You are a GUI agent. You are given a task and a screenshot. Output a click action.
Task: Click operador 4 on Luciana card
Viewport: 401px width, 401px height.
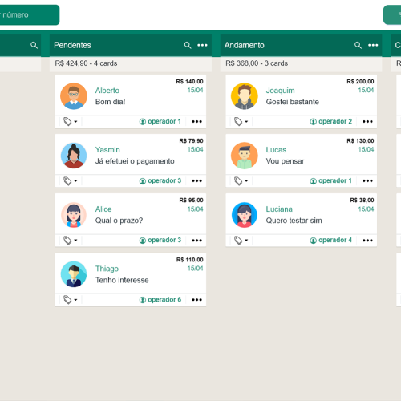click(x=331, y=240)
